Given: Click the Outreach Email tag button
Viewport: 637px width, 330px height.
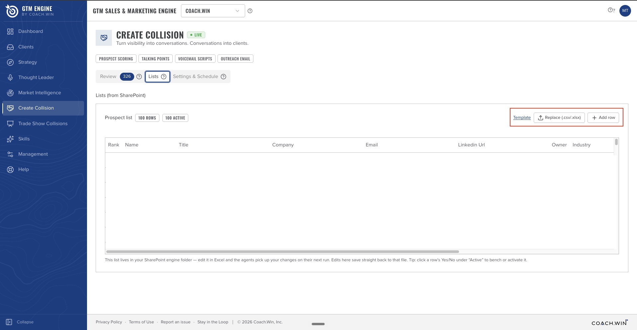Looking at the screenshot, I should click(x=235, y=59).
